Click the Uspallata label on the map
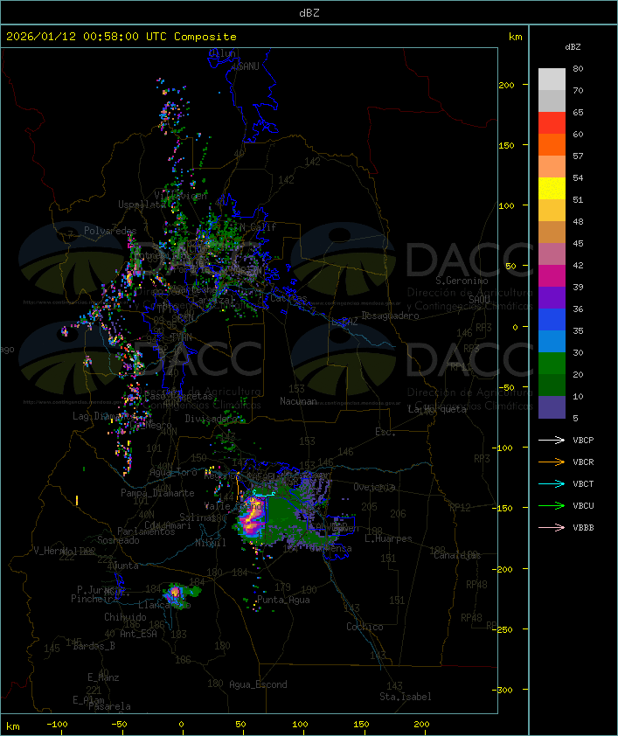Image resolution: width=618 pixels, height=736 pixels. [x=140, y=204]
